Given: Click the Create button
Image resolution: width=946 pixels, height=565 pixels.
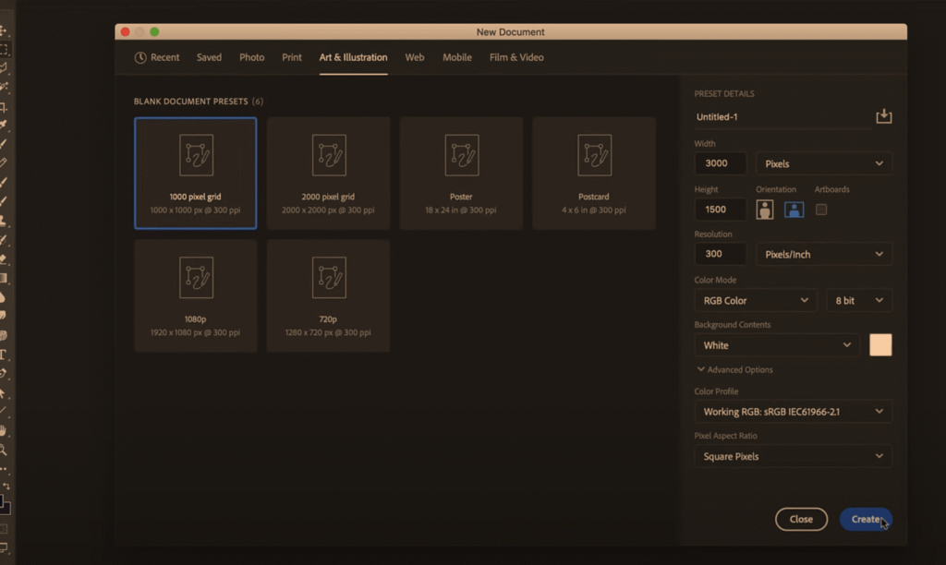Looking at the screenshot, I should coord(866,519).
